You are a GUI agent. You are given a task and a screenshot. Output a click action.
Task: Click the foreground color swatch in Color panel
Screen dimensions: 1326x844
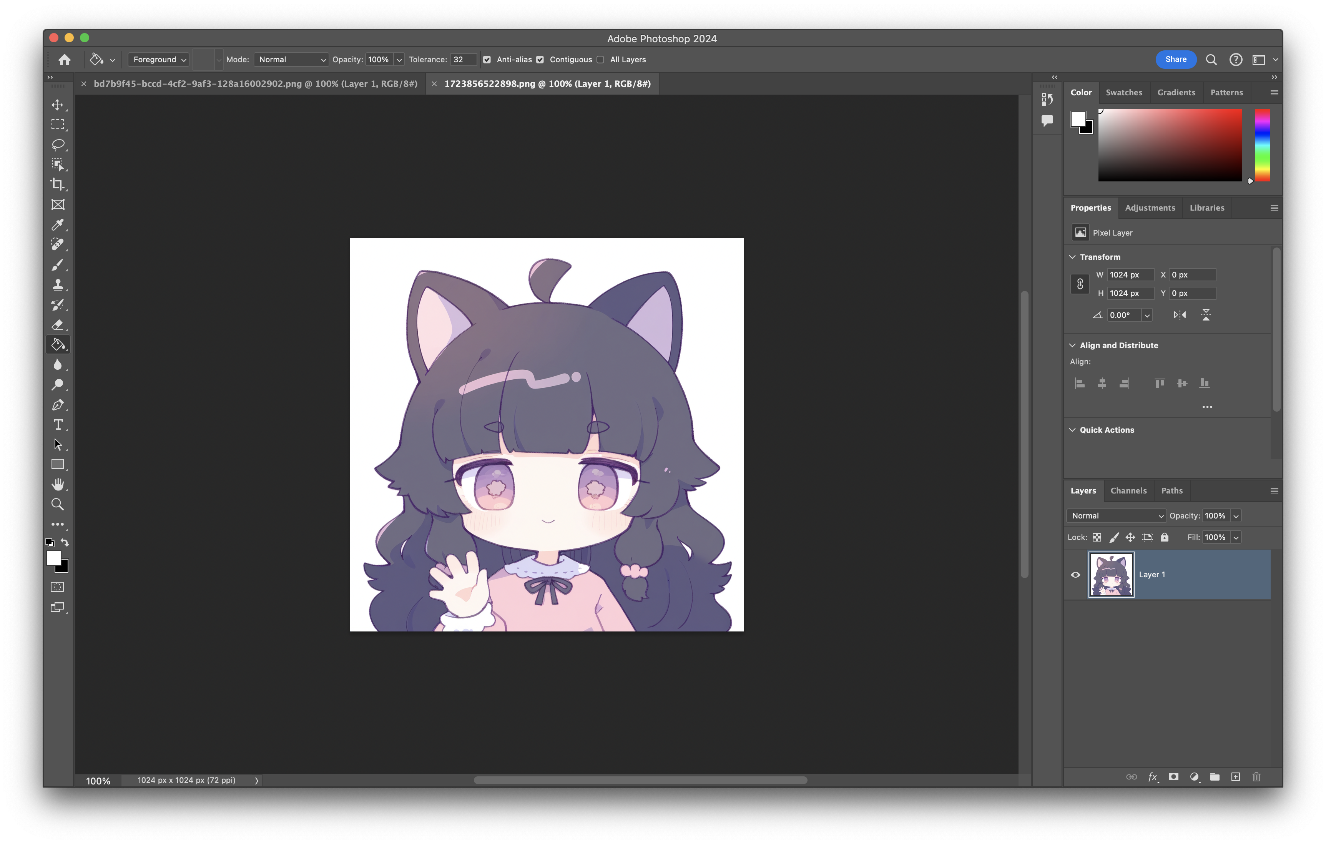[1078, 119]
